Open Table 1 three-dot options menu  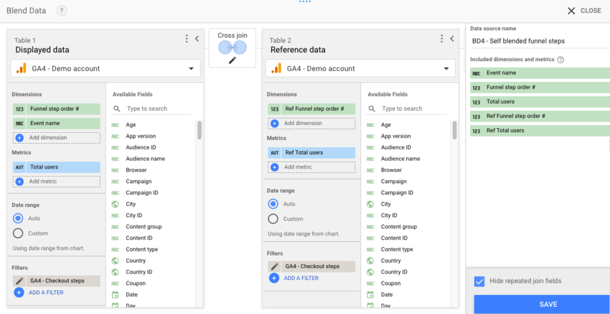[x=186, y=39]
